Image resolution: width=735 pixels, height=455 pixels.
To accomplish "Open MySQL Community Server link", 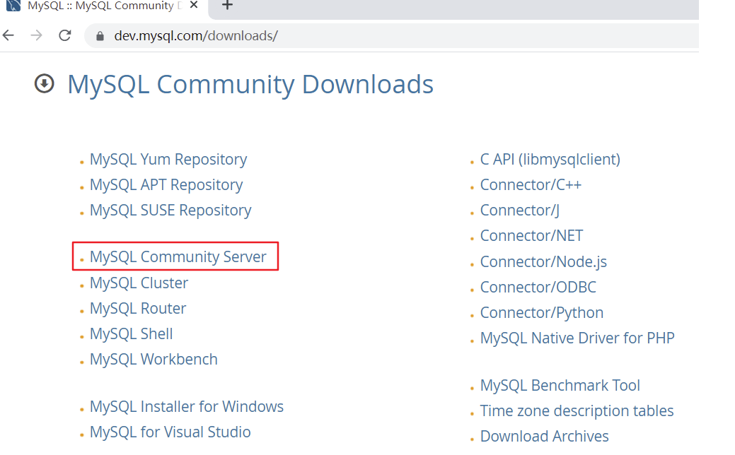I will pyautogui.click(x=178, y=257).
